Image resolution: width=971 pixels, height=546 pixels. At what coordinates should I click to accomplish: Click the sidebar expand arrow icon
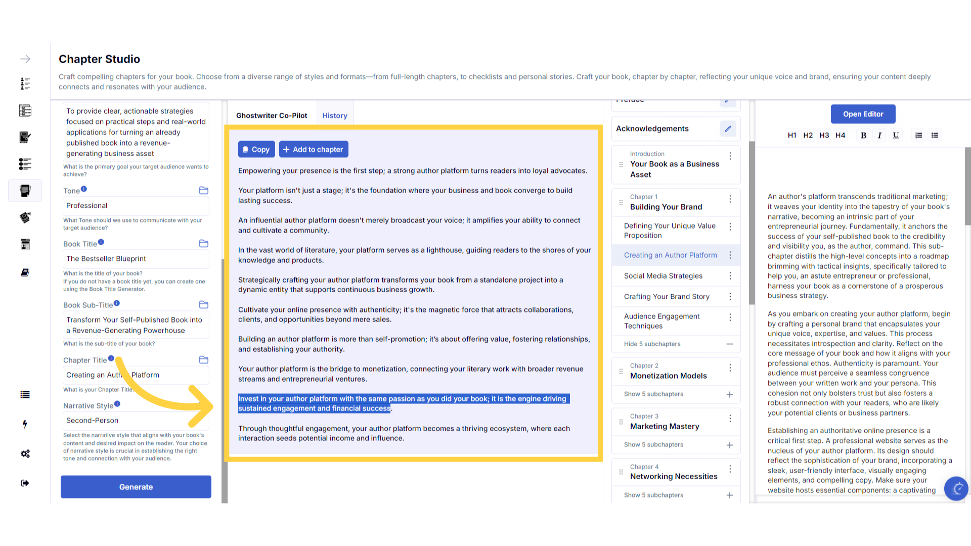click(x=25, y=59)
